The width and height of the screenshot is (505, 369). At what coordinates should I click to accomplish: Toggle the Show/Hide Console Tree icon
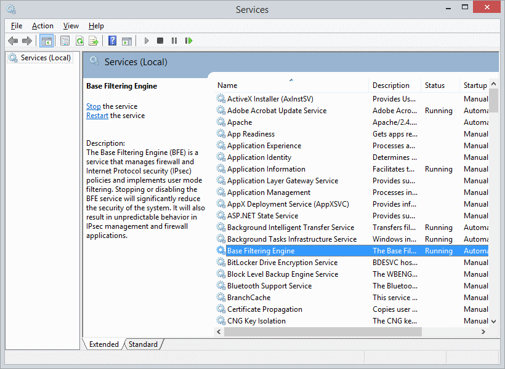point(46,41)
